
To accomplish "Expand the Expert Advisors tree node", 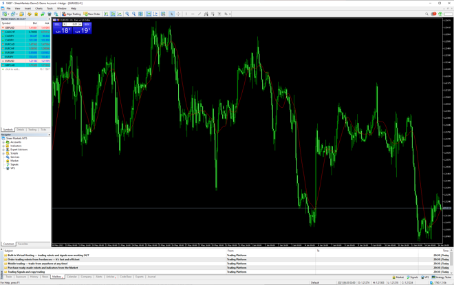I will 3,150.
